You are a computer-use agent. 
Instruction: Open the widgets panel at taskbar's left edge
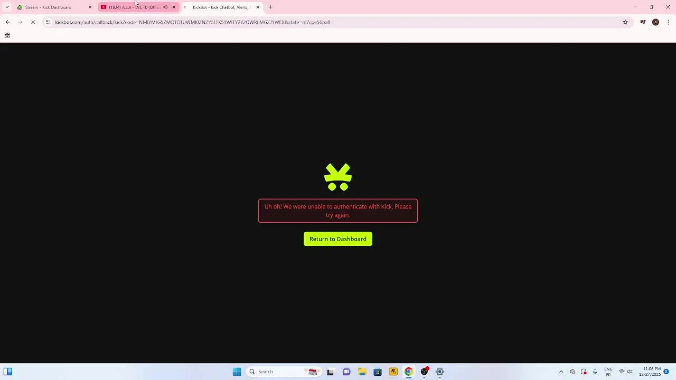[x=8, y=372]
